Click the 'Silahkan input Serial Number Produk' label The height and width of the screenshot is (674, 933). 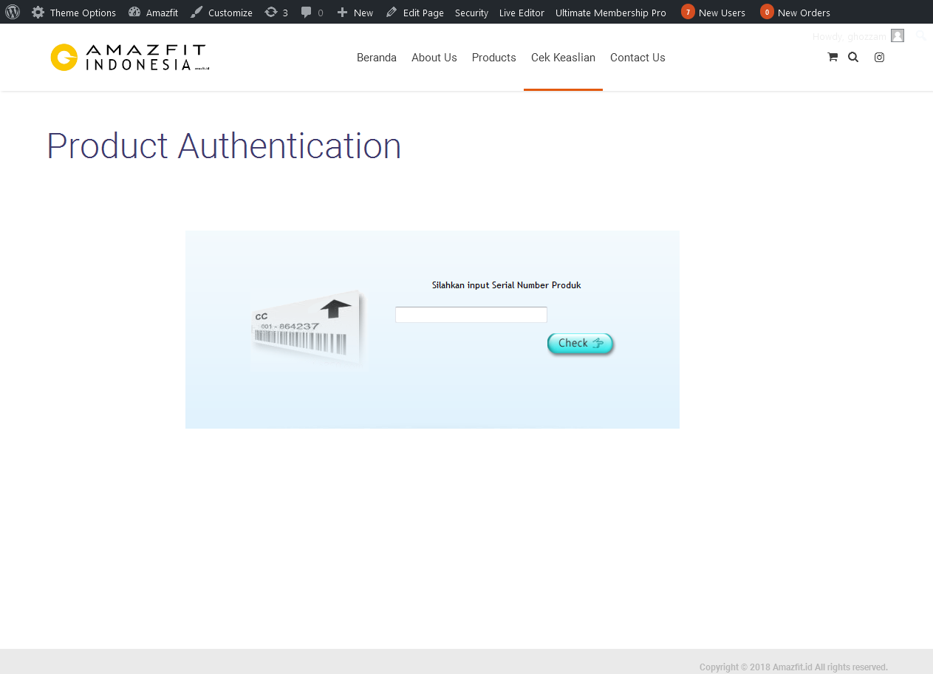coord(507,285)
